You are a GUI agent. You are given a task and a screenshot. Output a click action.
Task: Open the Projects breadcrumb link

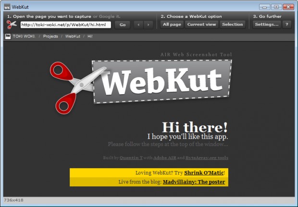[x=50, y=37]
